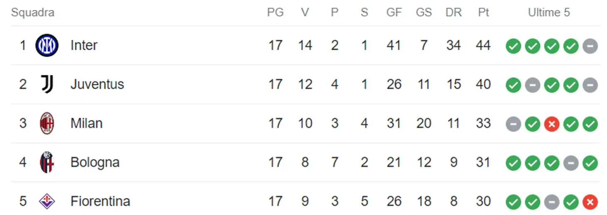Click the Bologna club crest

coord(47,162)
